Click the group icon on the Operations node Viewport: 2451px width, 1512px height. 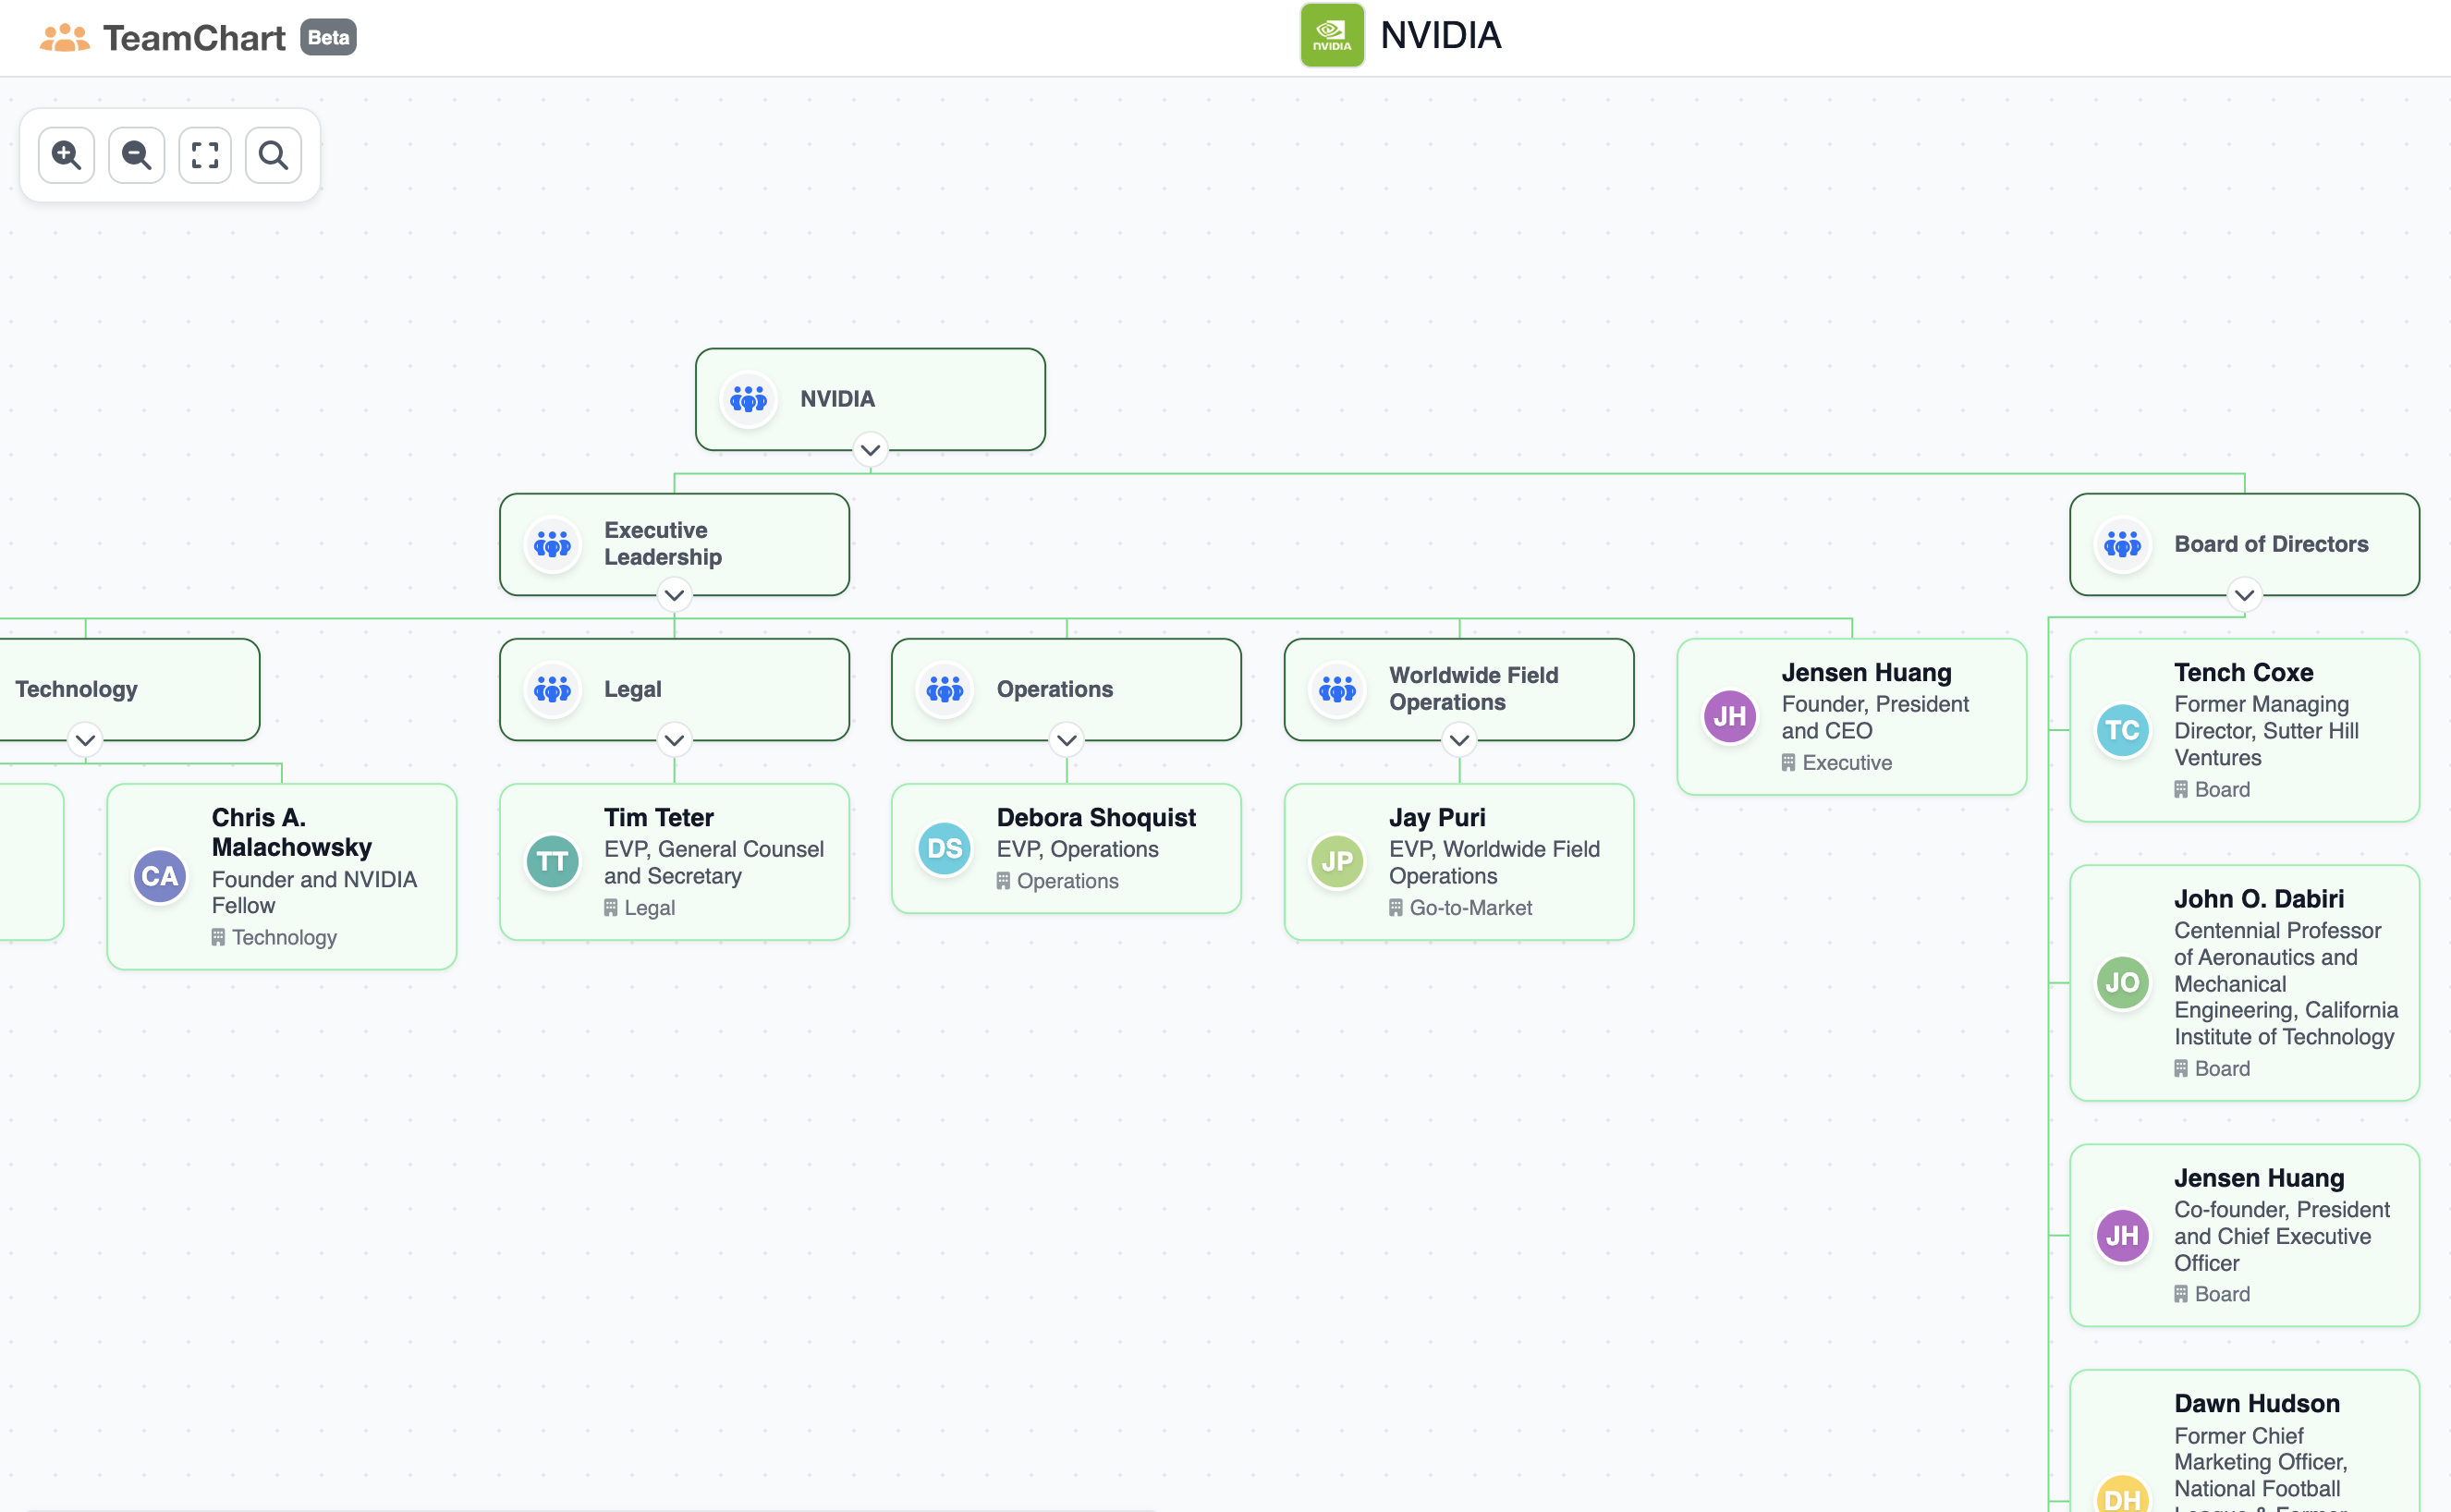(945, 689)
